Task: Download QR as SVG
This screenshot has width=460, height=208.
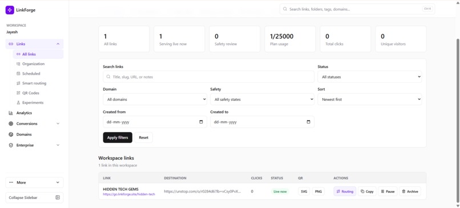Action: pyautogui.click(x=304, y=191)
